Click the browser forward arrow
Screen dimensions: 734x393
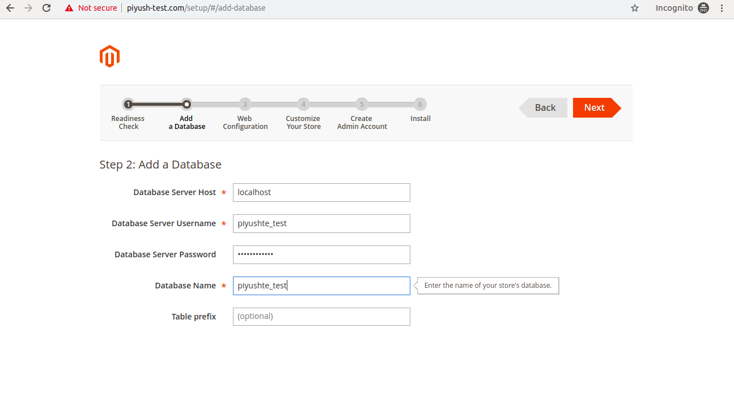tap(28, 8)
